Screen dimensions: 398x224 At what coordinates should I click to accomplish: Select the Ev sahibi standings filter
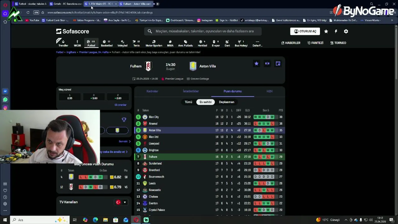coord(206,102)
